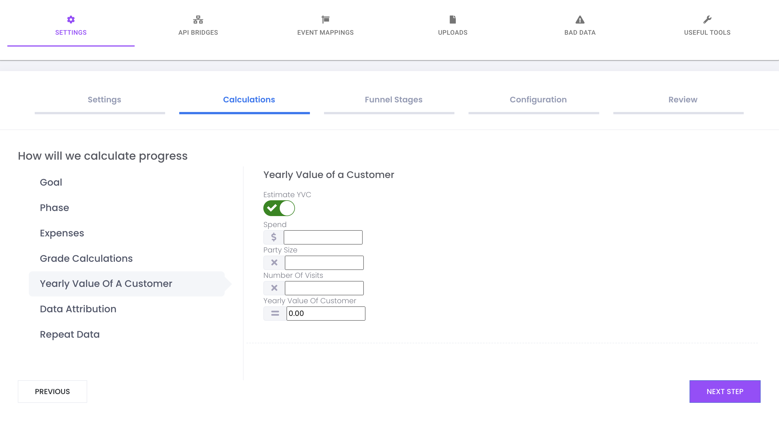Open the API Bridges network icon

[x=198, y=20]
